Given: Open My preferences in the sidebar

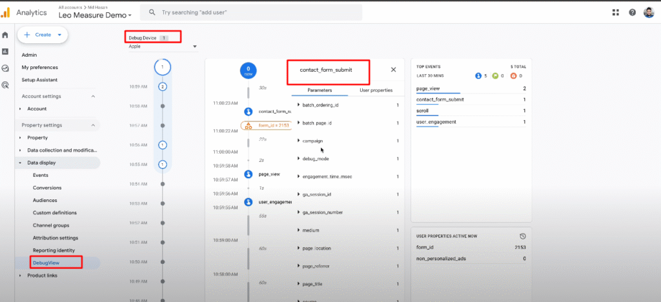Looking at the screenshot, I should coord(39,67).
